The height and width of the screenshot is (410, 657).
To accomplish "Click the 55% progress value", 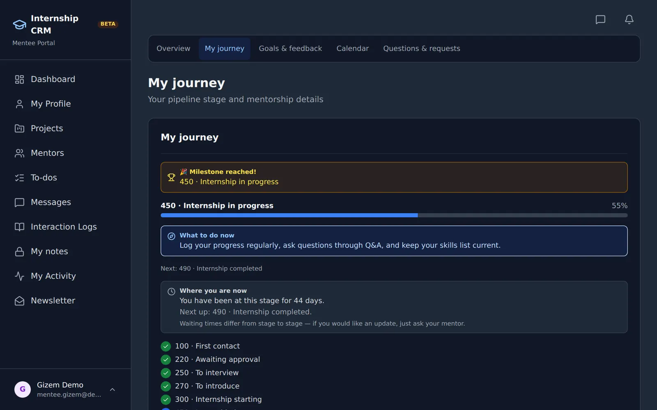I will pos(620,205).
